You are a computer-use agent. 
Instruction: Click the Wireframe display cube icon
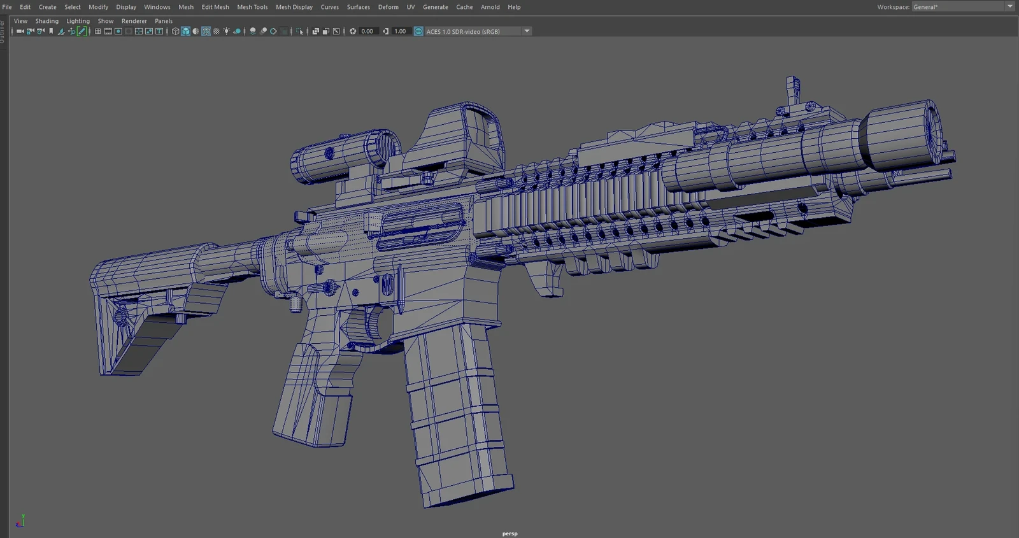[x=176, y=31]
